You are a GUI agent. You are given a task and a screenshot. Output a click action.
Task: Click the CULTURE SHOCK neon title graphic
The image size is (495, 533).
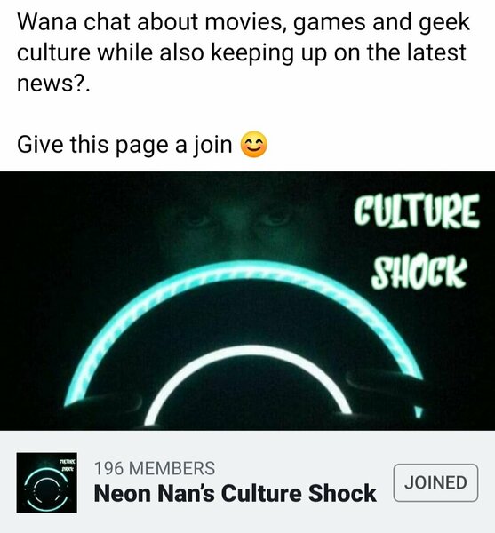[x=417, y=241]
